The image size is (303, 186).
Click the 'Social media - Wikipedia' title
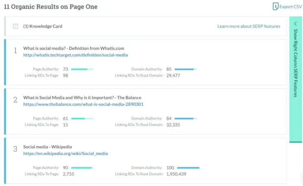pos(48,147)
